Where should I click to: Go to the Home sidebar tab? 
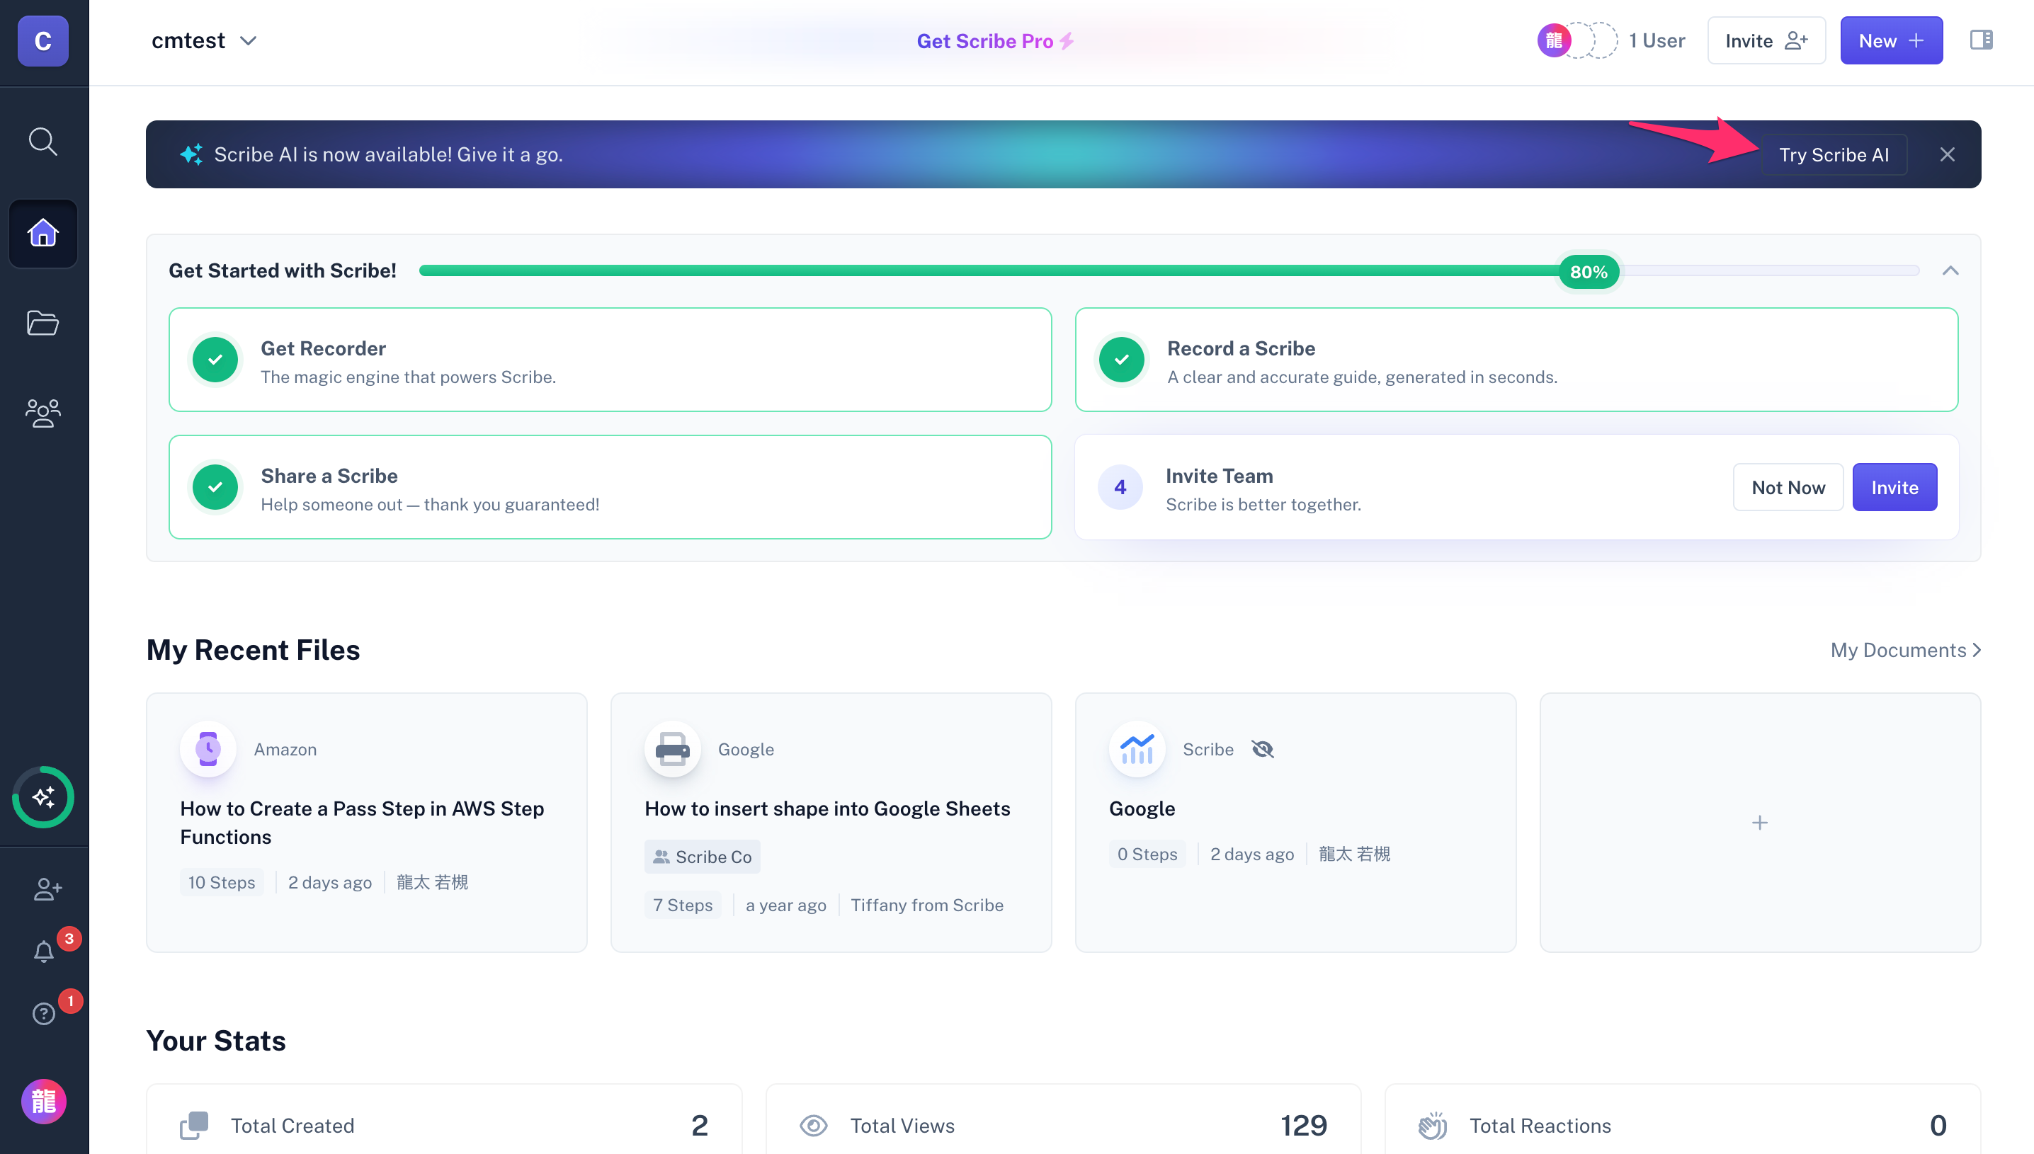[x=42, y=234]
